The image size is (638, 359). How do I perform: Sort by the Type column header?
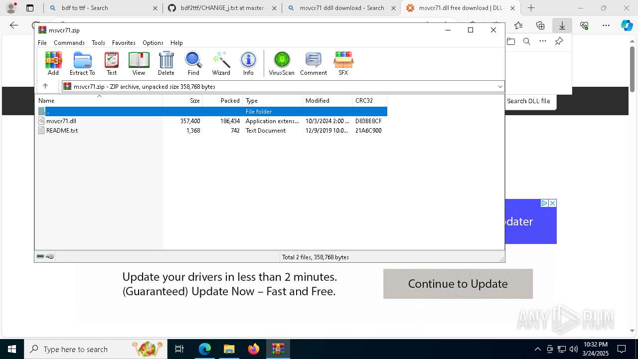tap(273, 101)
